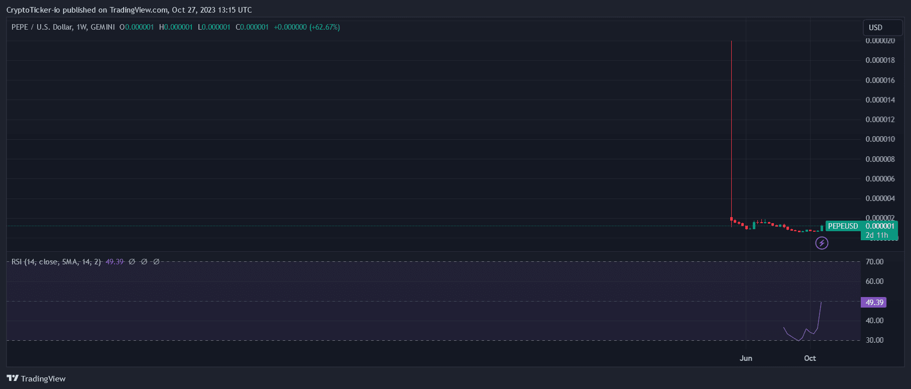The image size is (911, 389).
Task: Click the TradingView wordmark text
Action: 43,379
